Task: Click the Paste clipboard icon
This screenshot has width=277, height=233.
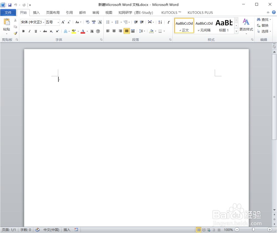Action: tap(7, 22)
